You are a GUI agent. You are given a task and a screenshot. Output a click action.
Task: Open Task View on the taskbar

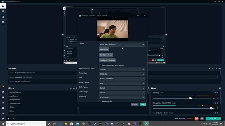click(x=54, y=124)
